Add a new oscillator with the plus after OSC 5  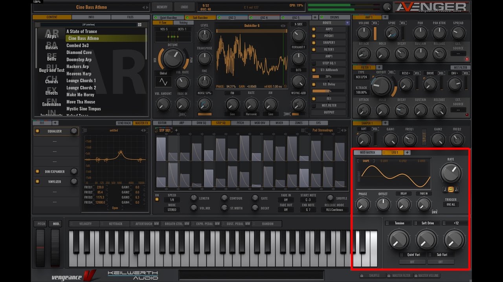(x=315, y=18)
